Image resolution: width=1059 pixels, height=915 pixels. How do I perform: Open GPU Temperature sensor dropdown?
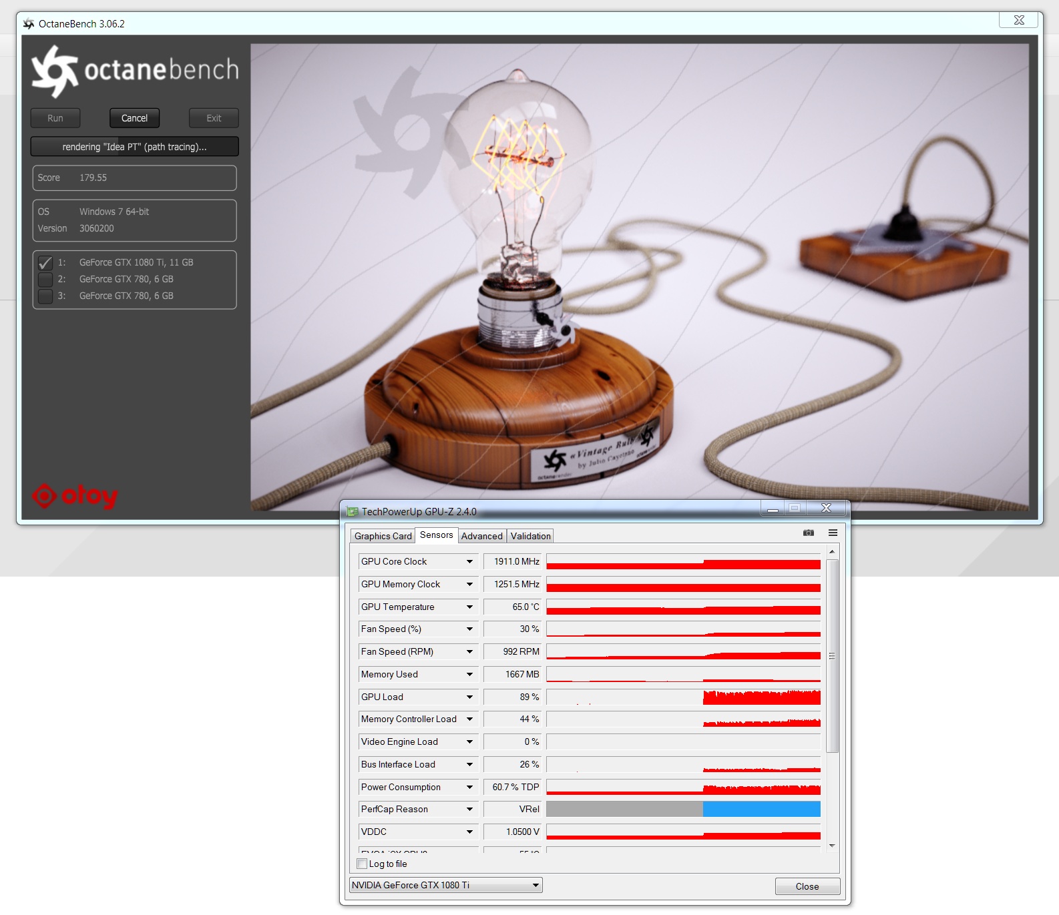click(470, 607)
